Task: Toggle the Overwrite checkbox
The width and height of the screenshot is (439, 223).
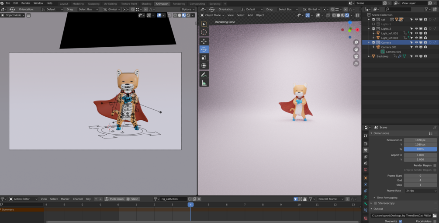Action: pyautogui.click(x=401, y=221)
